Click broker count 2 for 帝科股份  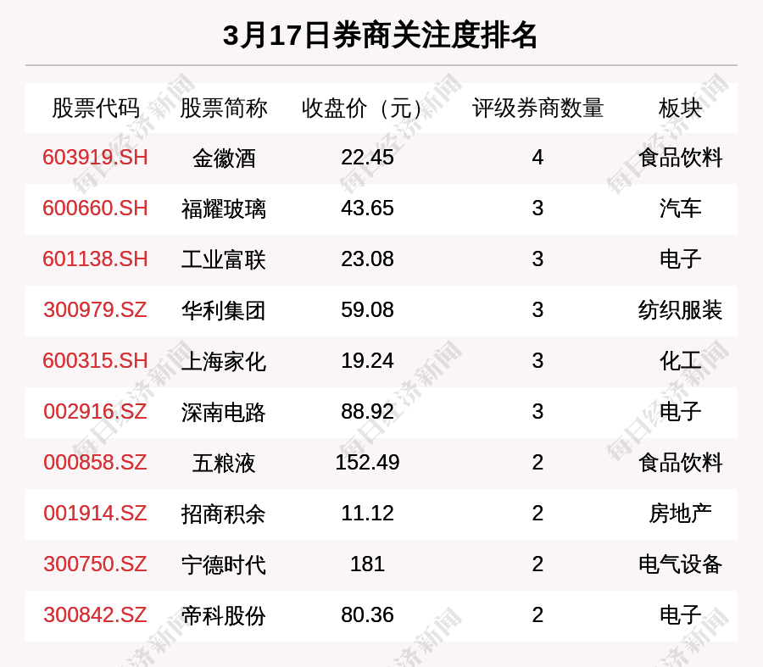click(x=537, y=615)
